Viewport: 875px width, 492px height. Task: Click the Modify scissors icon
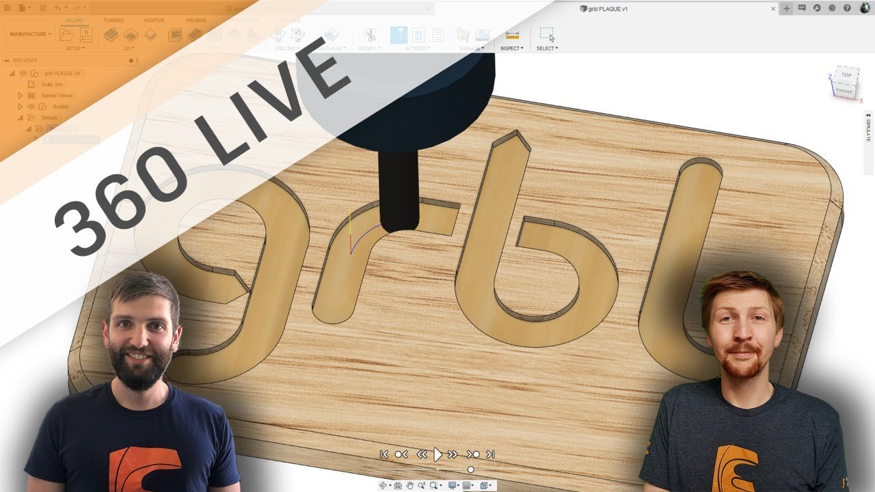pyautogui.click(x=370, y=35)
